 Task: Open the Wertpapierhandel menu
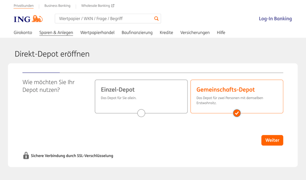97,33
